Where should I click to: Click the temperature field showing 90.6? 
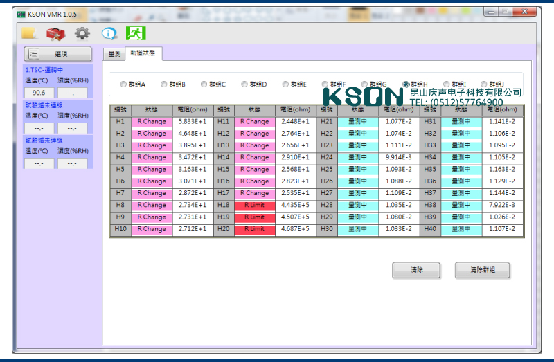39,93
